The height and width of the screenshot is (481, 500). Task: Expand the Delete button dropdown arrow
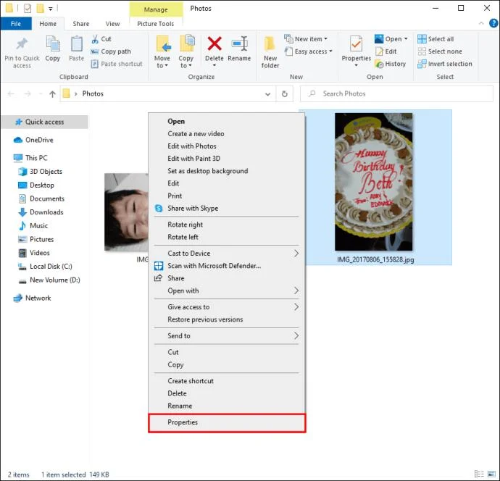click(214, 65)
